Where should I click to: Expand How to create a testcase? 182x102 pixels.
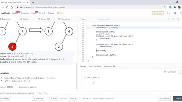click(104, 99)
